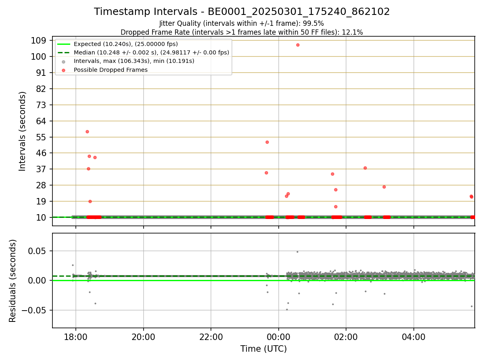Click the "Intervals, max (106.343s)" legend entry
This screenshot has width=484, height=363.
pyautogui.click(x=134, y=61)
